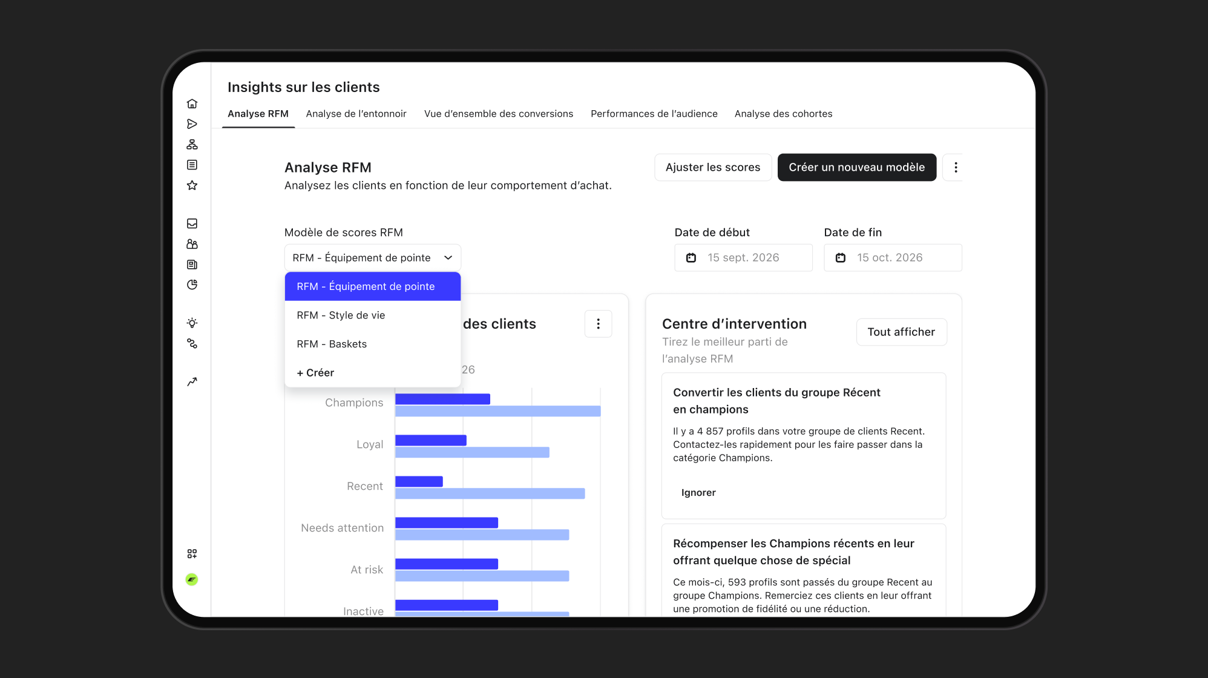
Task: Click the dark blue Loyal bar
Action: (431, 440)
